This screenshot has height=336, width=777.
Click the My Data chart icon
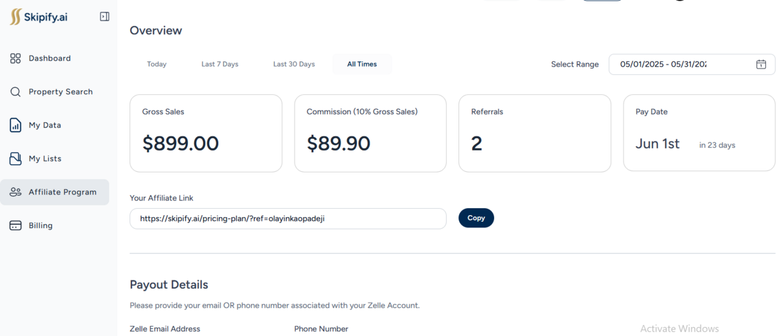tap(16, 125)
